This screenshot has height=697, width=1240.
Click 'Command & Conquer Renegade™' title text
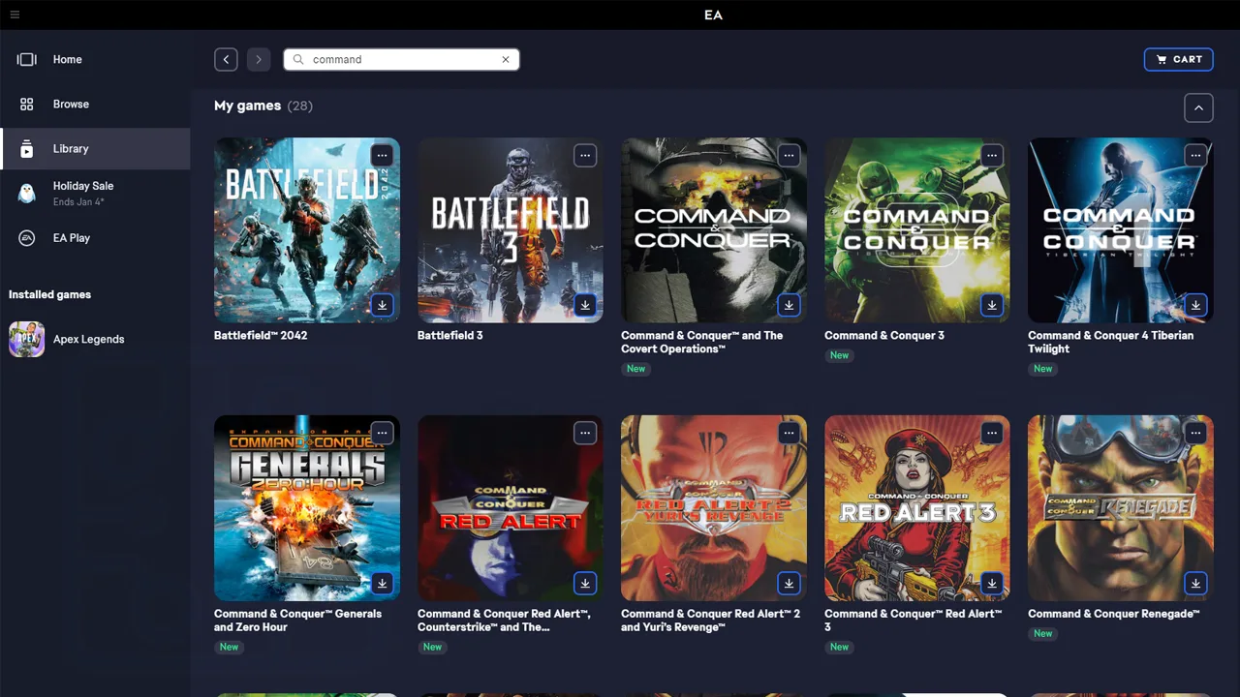[1114, 614]
